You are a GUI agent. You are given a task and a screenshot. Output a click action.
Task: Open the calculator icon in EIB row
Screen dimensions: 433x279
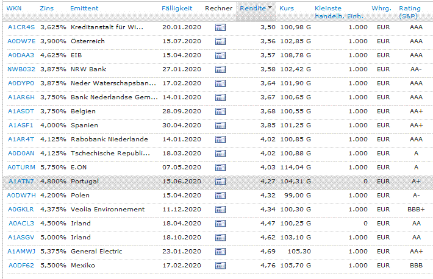220,55
